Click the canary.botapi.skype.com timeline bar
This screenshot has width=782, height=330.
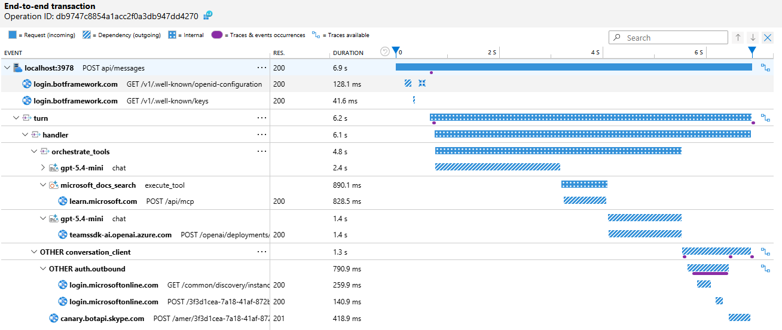(x=740, y=317)
